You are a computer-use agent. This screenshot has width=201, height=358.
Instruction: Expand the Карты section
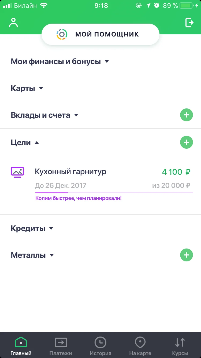pos(27,88)
